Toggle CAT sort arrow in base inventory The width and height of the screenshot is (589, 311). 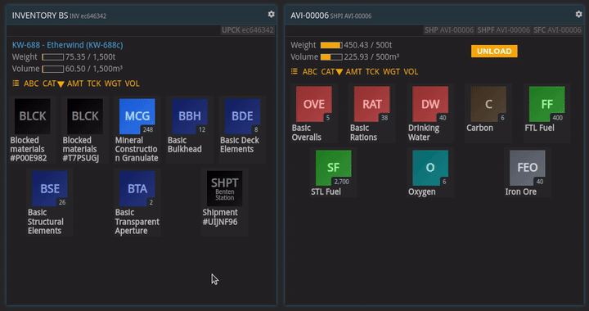61,84
